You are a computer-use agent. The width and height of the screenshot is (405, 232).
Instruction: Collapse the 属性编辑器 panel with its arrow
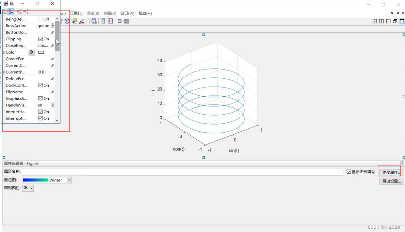[402, 163]
